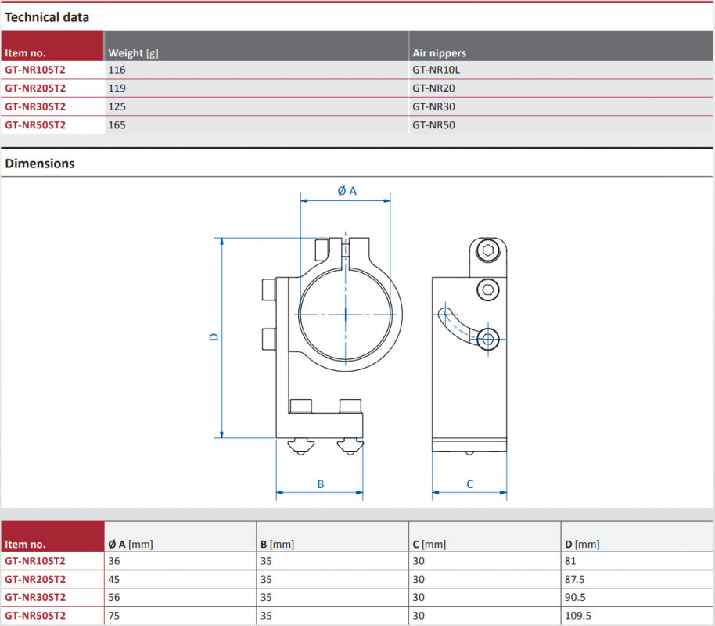This screenshot has width=715, height=626.
Task: Select "Item no." header in Technical data table
Action: coord(25,53)
